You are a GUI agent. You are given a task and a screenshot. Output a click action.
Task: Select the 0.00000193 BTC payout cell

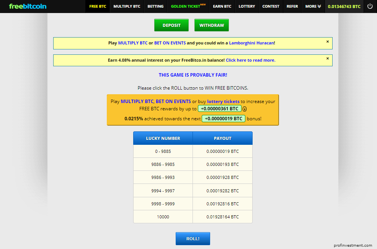pyautogui.click(x=223, y=164)
